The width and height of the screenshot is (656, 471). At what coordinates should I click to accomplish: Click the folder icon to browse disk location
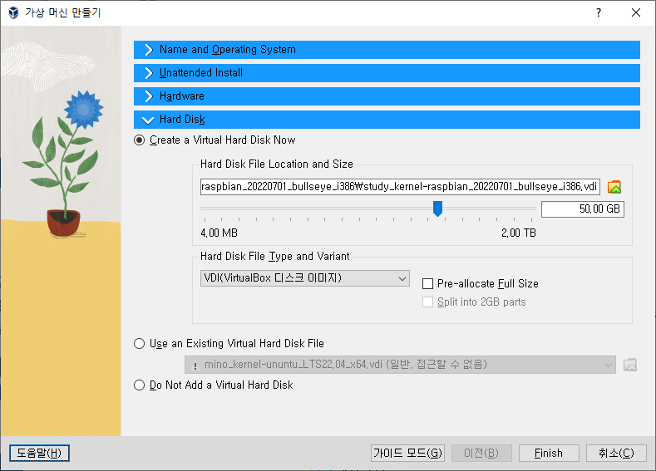pos(614,186)
